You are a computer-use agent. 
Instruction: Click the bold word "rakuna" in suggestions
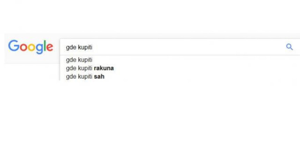(104, 68)
